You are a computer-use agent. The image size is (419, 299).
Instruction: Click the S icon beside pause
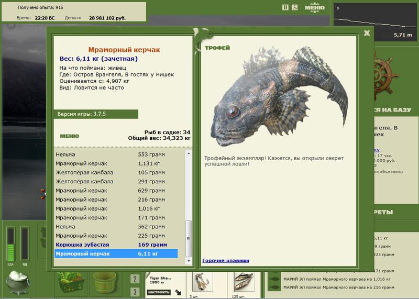(x=294, y=7)
